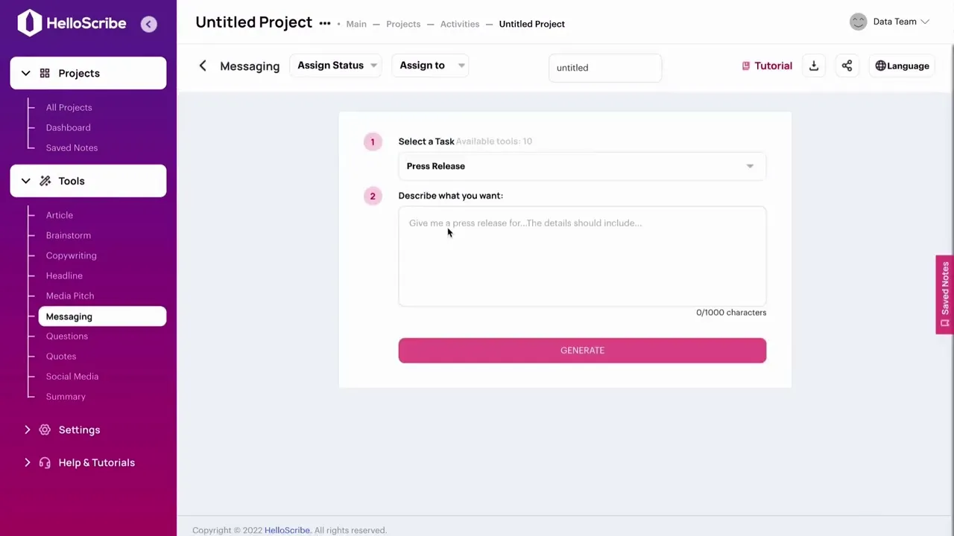Click the GENERATE button
This screenshot has width=954, height=536.
pos(582,351)
